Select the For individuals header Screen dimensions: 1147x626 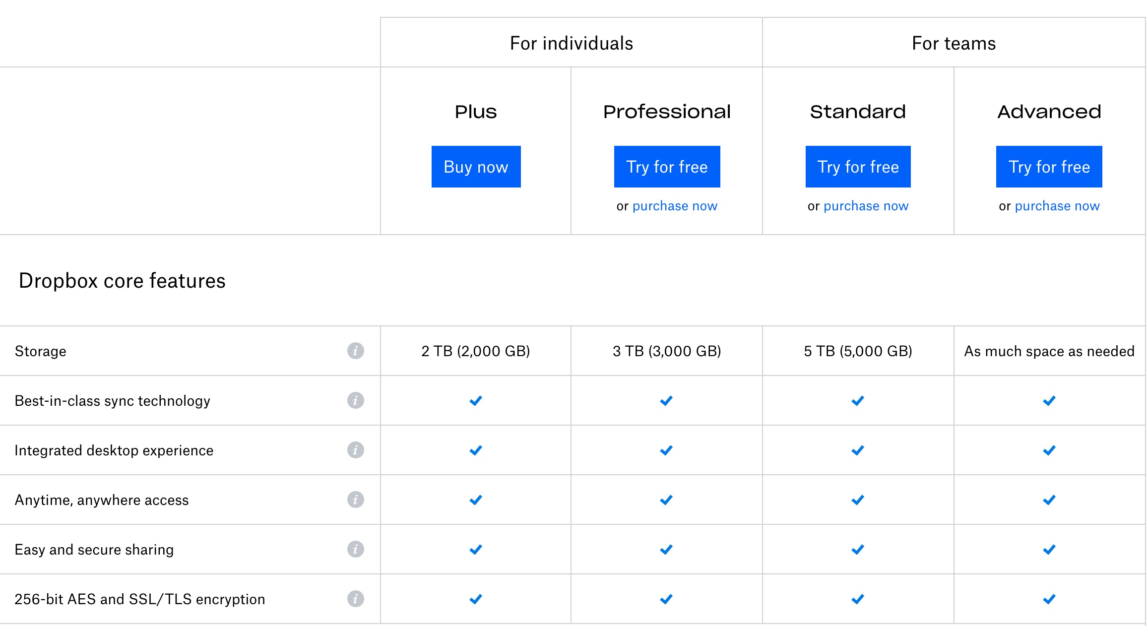(x=571, y=43)
